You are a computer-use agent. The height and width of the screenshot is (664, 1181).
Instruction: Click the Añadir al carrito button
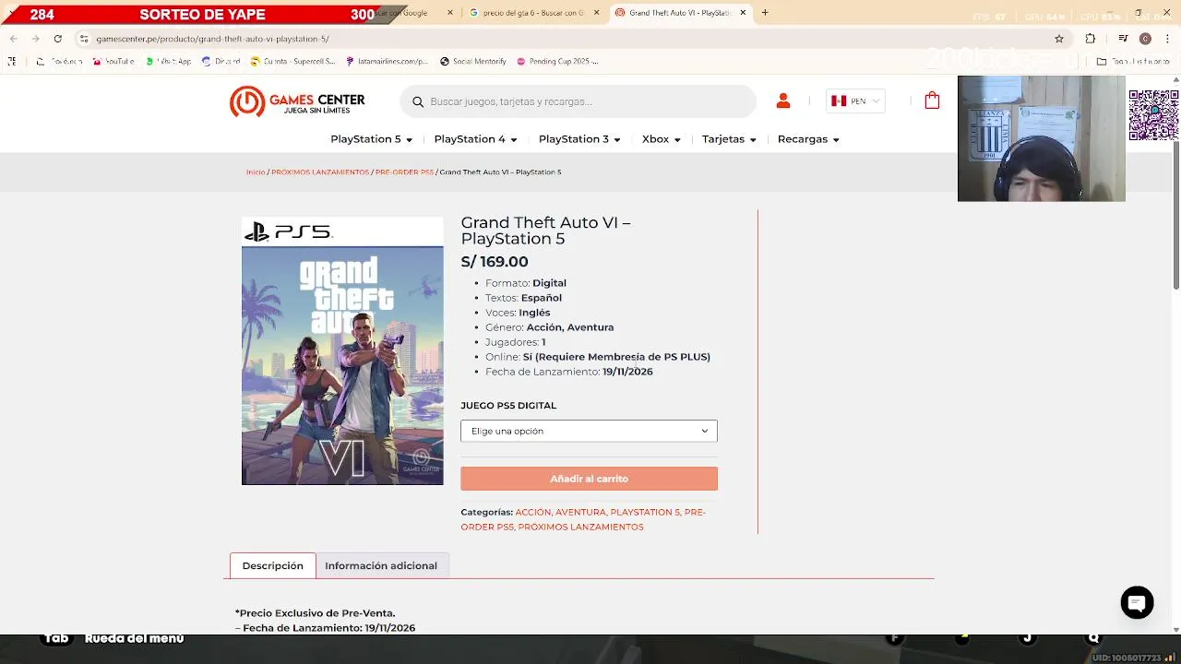click(x=589, y=479)
